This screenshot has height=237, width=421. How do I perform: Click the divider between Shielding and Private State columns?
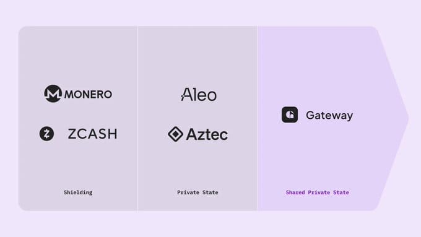137,118
